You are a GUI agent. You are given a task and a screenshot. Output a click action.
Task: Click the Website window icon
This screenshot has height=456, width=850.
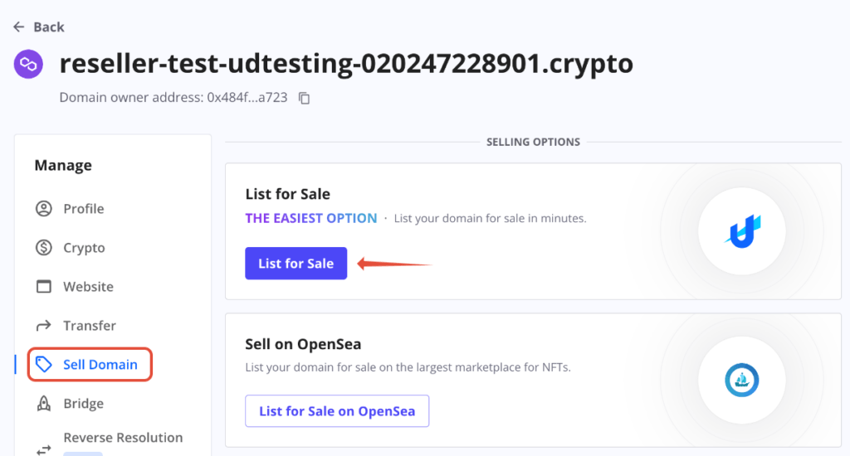pos(44,287)
